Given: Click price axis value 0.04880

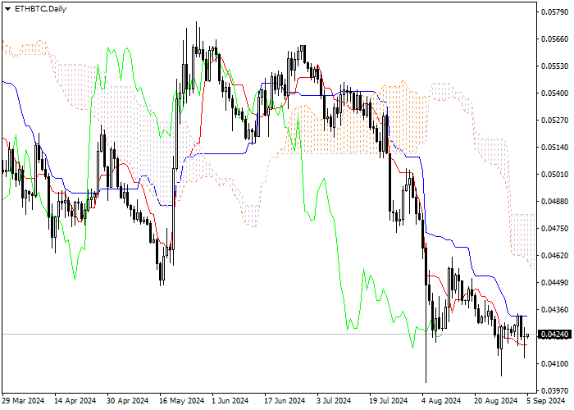Looking at the screenshot, I should coord(554,202).
